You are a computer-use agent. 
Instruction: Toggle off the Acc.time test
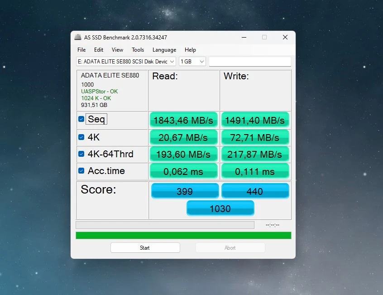pyautogui.click(x=81, y=171)
